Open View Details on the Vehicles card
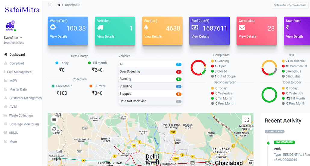The width and height of the screenshot is (310, 166). point(106,36)
